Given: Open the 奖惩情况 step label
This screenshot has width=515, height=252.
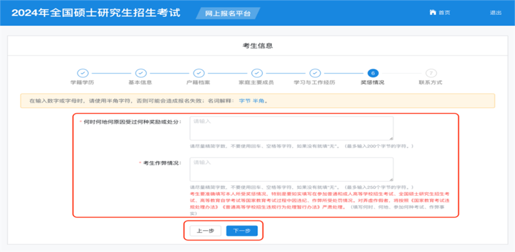Looking at the screenshot, I should 372,82.
